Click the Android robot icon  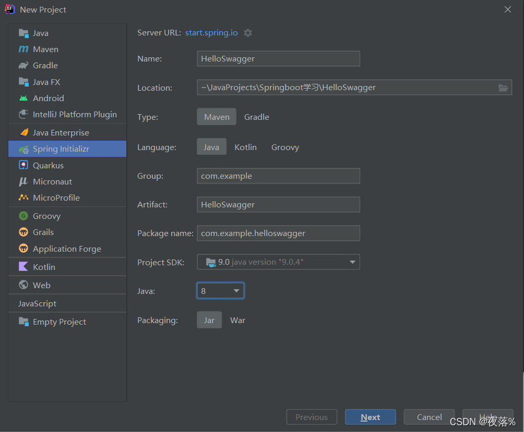click(x=23, y=98)
